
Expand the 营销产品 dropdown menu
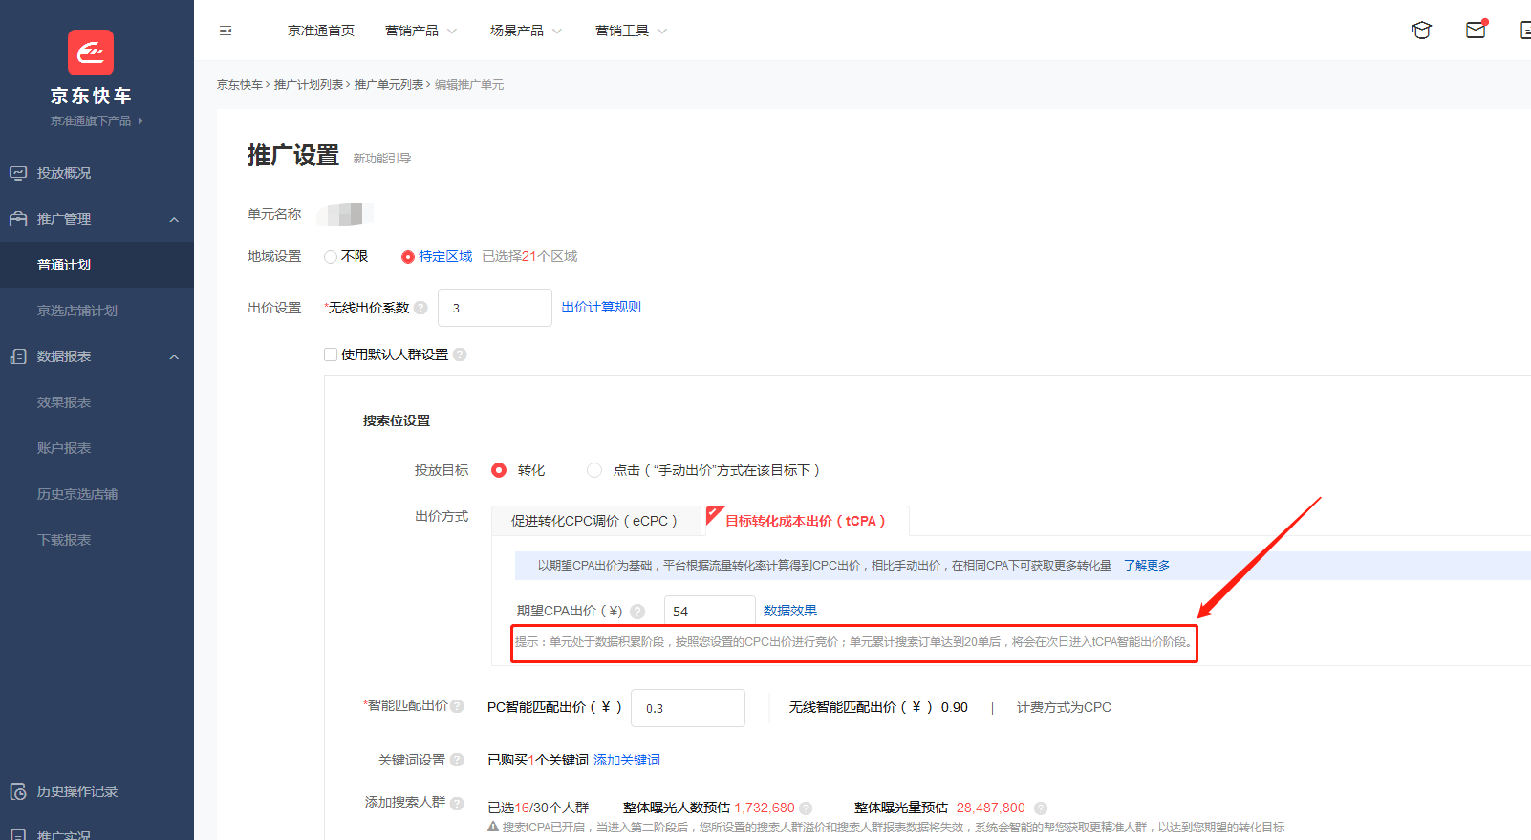pos(420,31)
